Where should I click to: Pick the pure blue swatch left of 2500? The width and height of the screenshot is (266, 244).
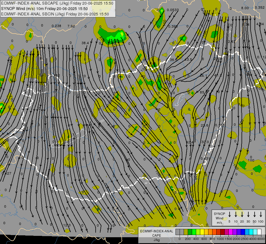pyautogui.click(x=243, y=232)
